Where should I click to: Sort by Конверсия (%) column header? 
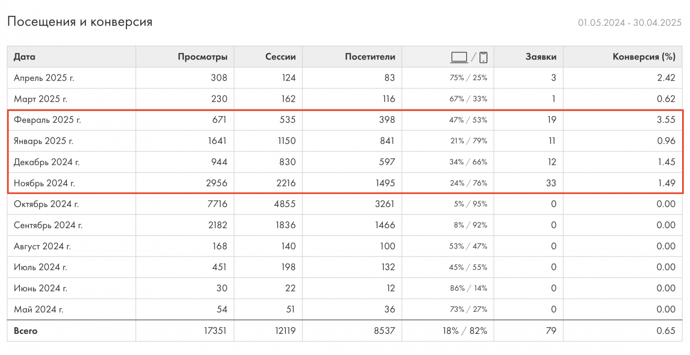tap(643, 57)
